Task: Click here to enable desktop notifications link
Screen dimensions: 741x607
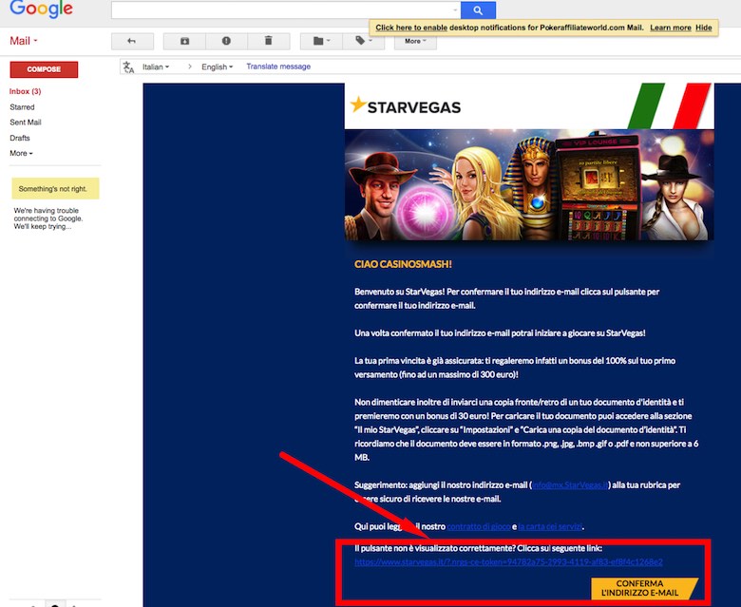Action: [411, 28]
